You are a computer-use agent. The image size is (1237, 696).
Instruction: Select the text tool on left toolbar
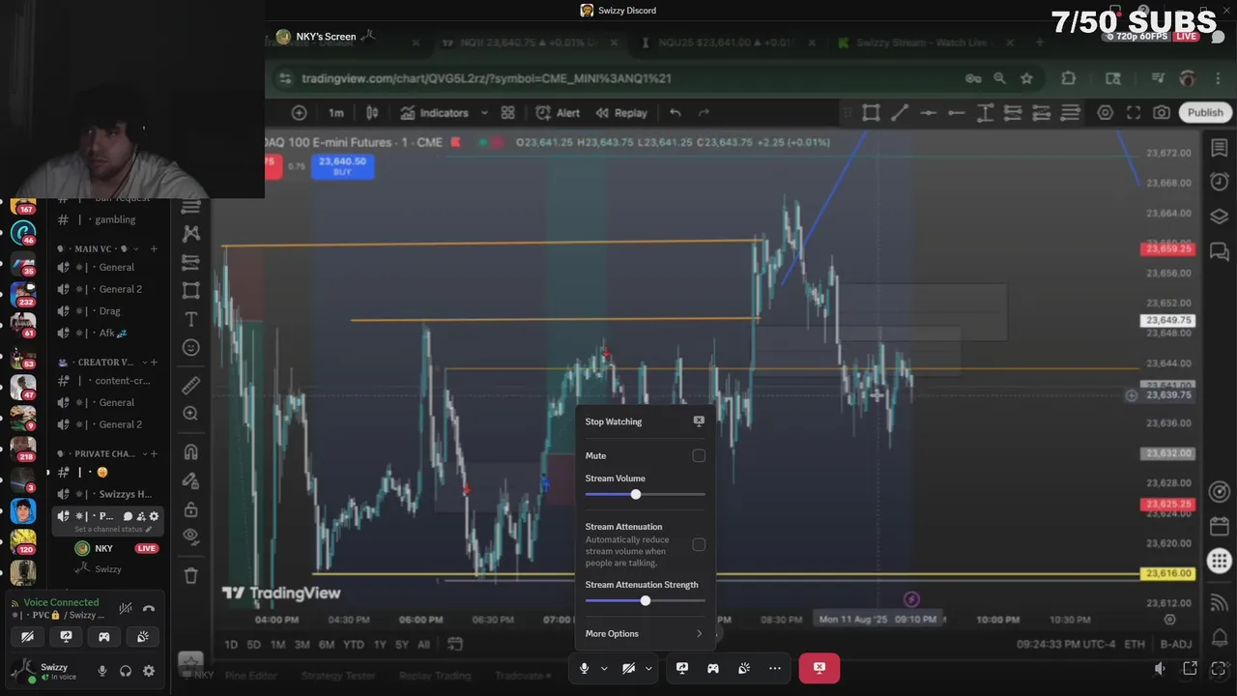(190, 319)
